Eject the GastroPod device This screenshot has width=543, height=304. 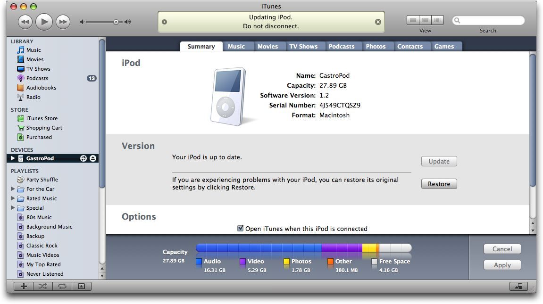[x=93, y=158]
